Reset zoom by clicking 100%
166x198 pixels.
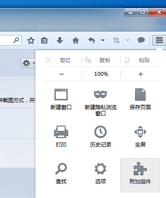(101, 74)
